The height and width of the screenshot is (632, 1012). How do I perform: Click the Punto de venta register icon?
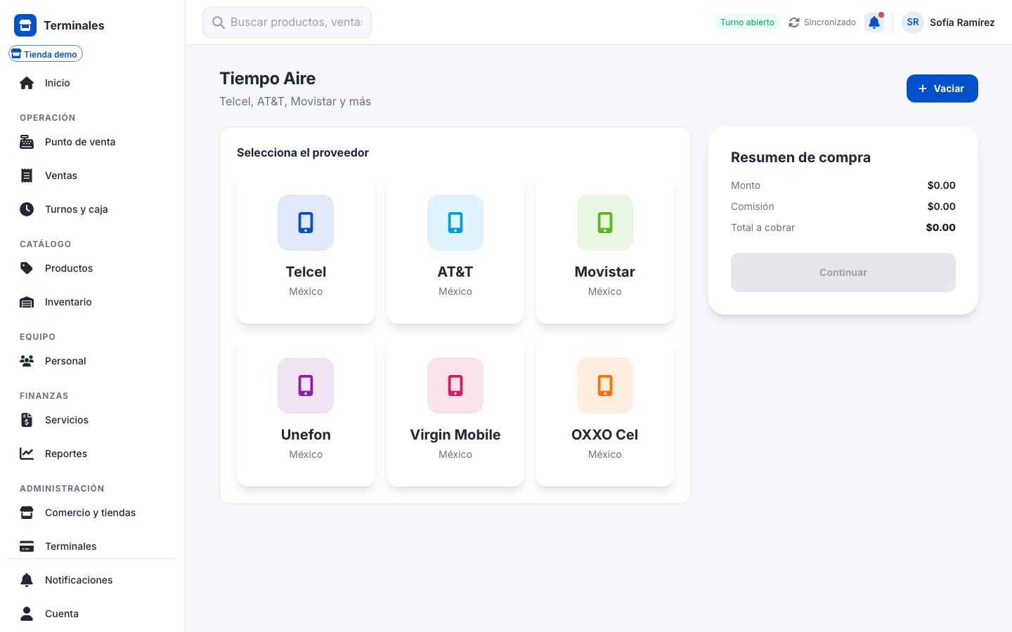27,142
